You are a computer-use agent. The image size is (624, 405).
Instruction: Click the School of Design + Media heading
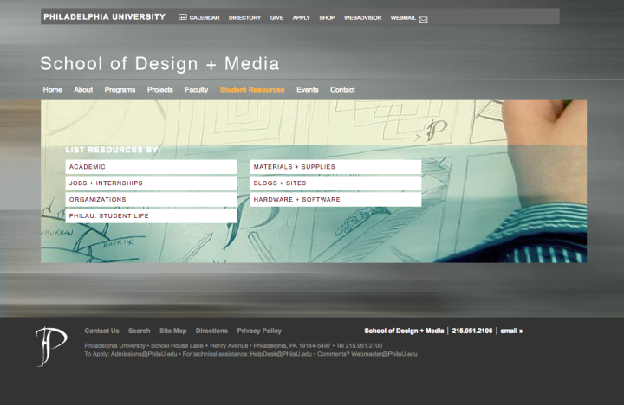tap(159, 63)
